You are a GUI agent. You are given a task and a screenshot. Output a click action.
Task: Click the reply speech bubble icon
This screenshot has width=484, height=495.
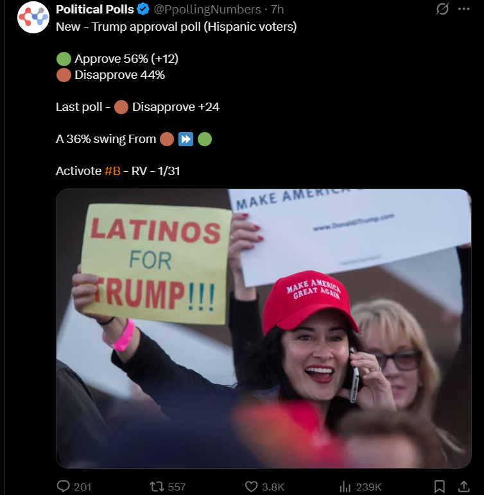63,486
